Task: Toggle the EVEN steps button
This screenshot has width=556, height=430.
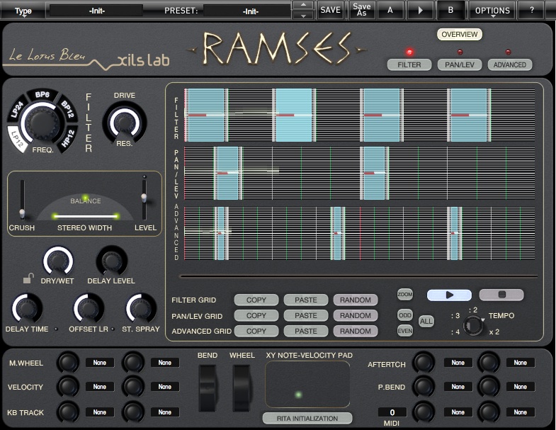Action: coord(404,330)
